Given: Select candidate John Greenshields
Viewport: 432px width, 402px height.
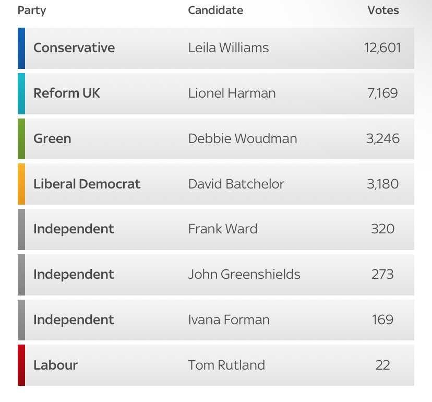Looking at the screenshot, I should pyautogui.click(x=244, y=274).
